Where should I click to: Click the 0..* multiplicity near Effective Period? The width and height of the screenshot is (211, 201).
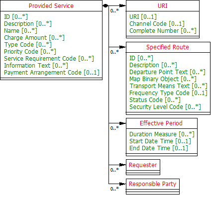[114, 128]
